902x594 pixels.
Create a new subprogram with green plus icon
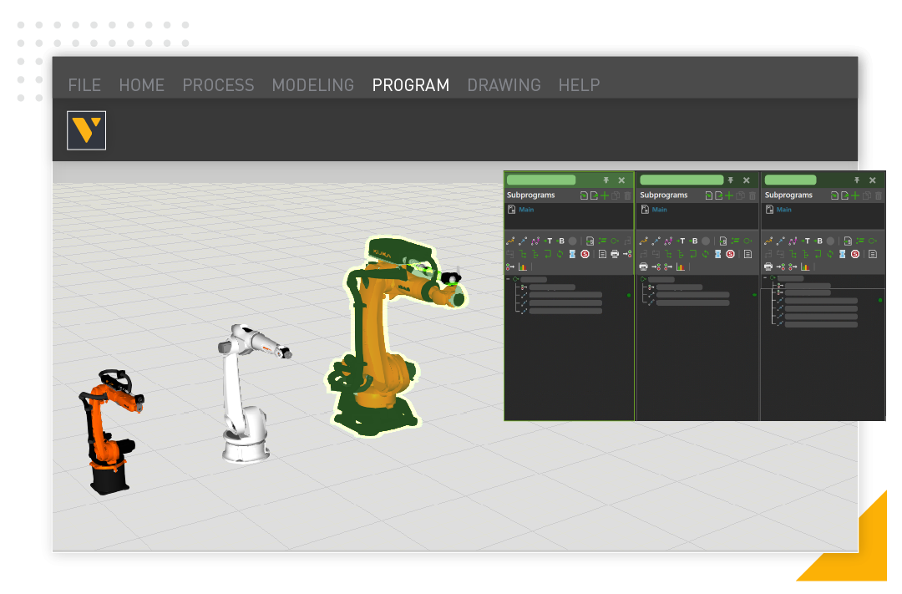[604, 195]
